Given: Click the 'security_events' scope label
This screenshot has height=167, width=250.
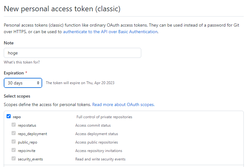Looking at the screenshot, I should pyautogui.click(x=30, y=159).
